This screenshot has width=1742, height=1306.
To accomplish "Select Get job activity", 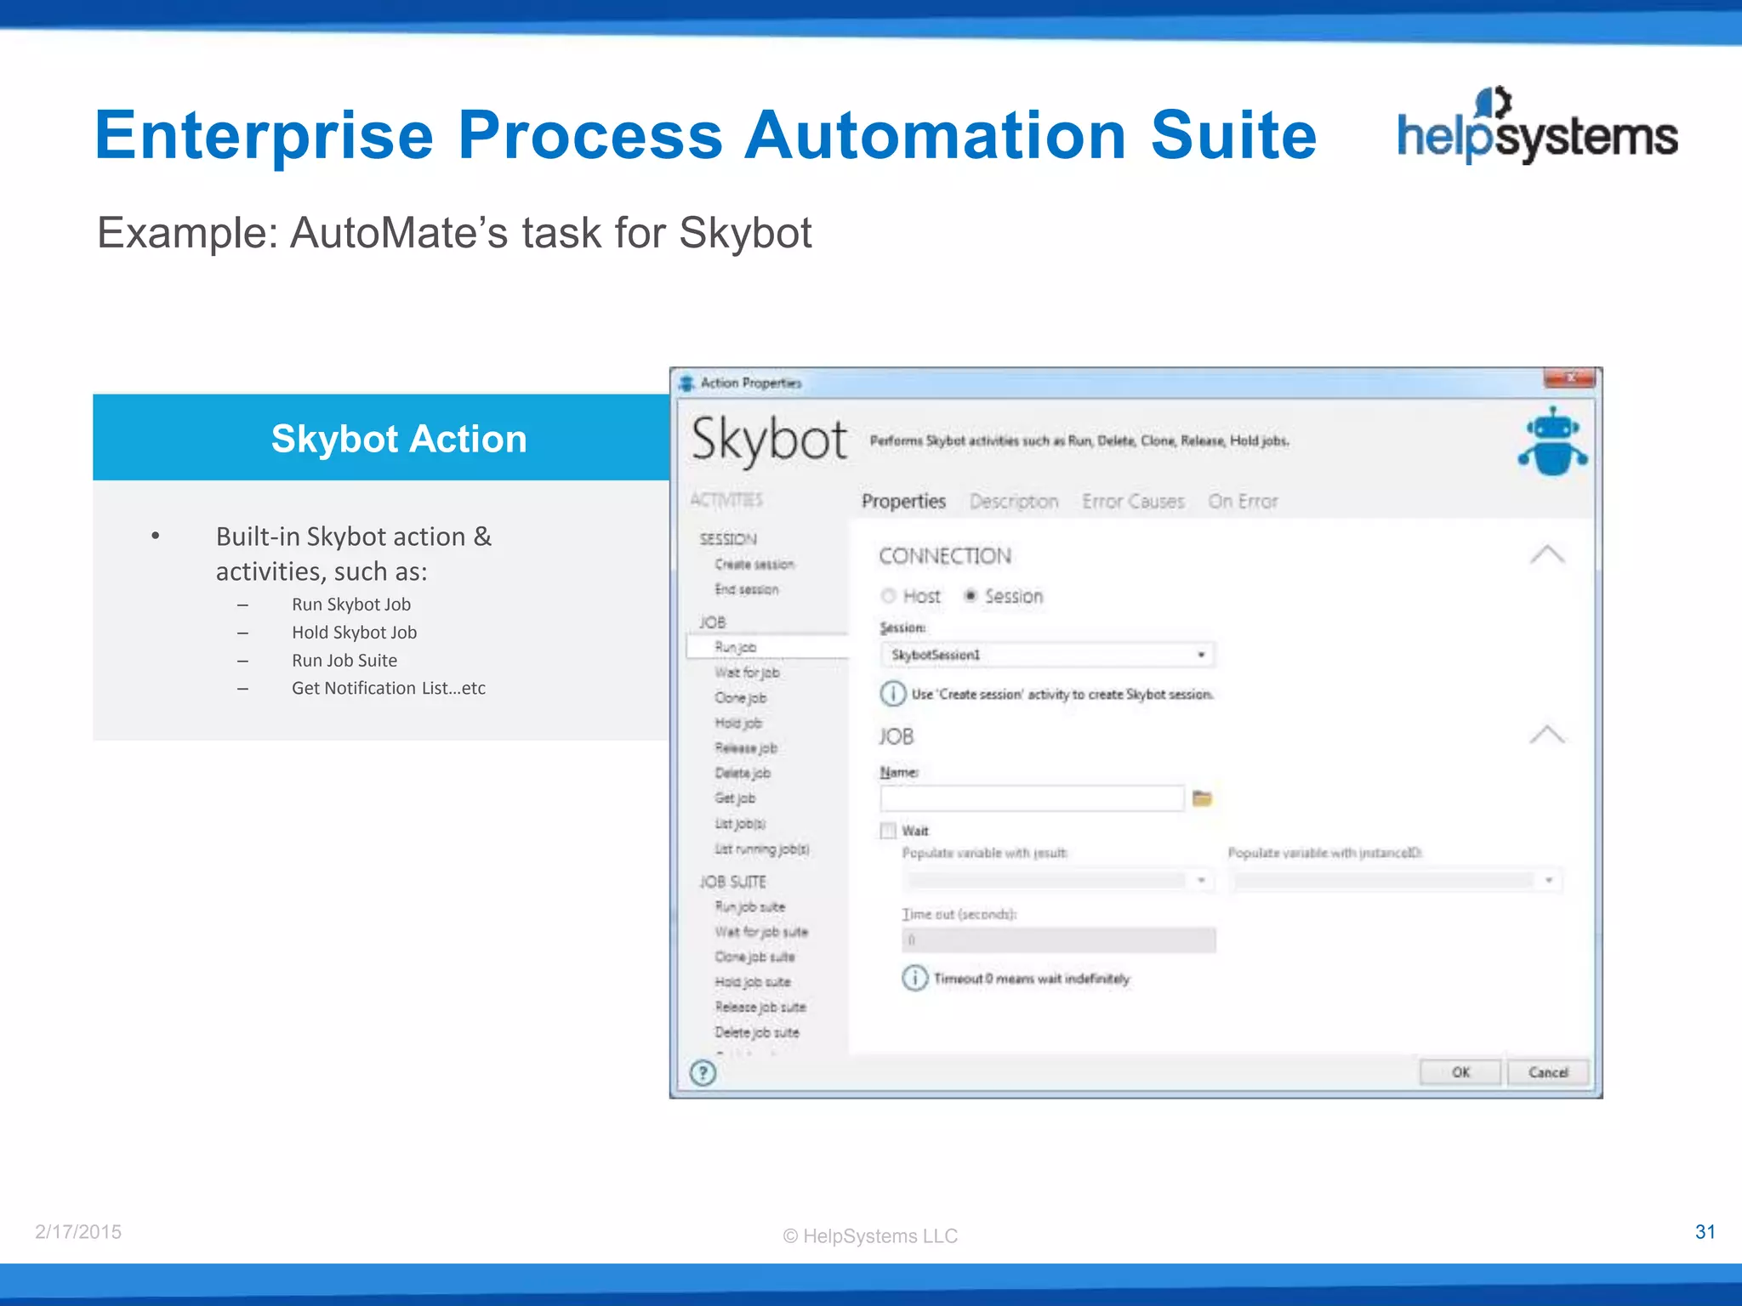I will [735, 798].
